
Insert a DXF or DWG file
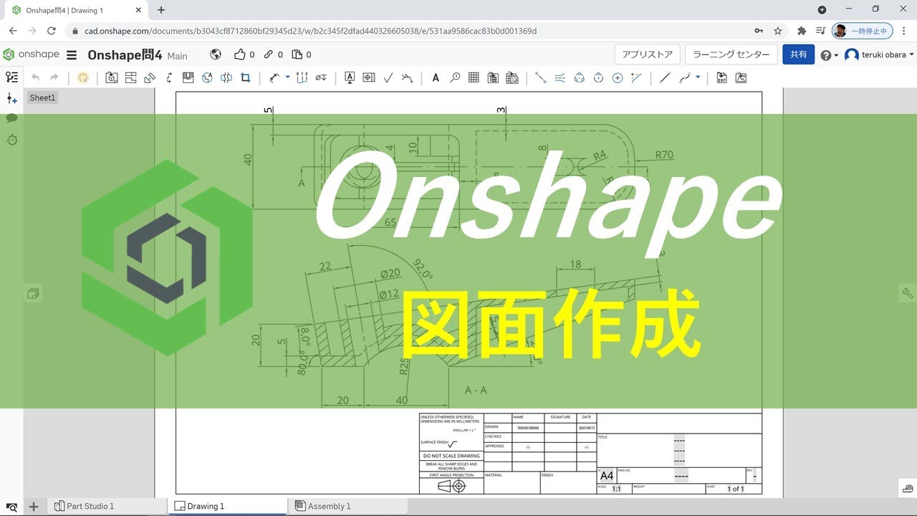(722, 77)
